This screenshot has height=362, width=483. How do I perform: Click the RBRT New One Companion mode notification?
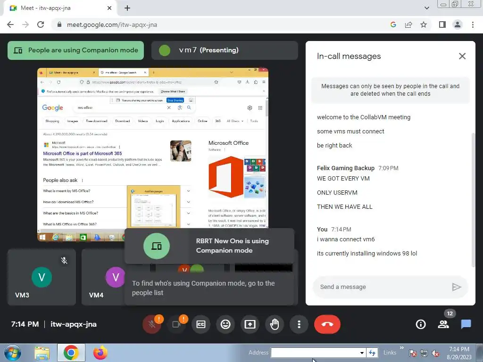(x=209, y=246)
